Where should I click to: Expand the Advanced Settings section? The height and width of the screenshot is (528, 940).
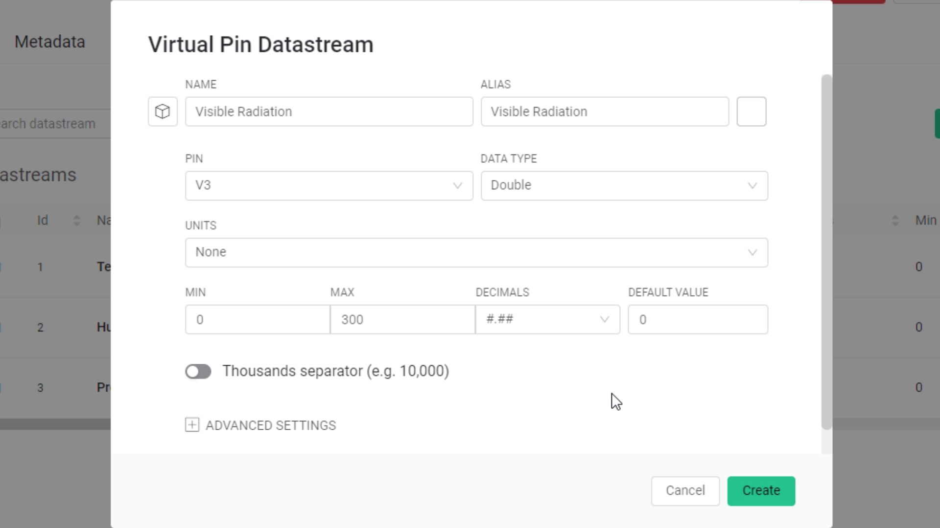pyautogui.click(x=270, y=425)
